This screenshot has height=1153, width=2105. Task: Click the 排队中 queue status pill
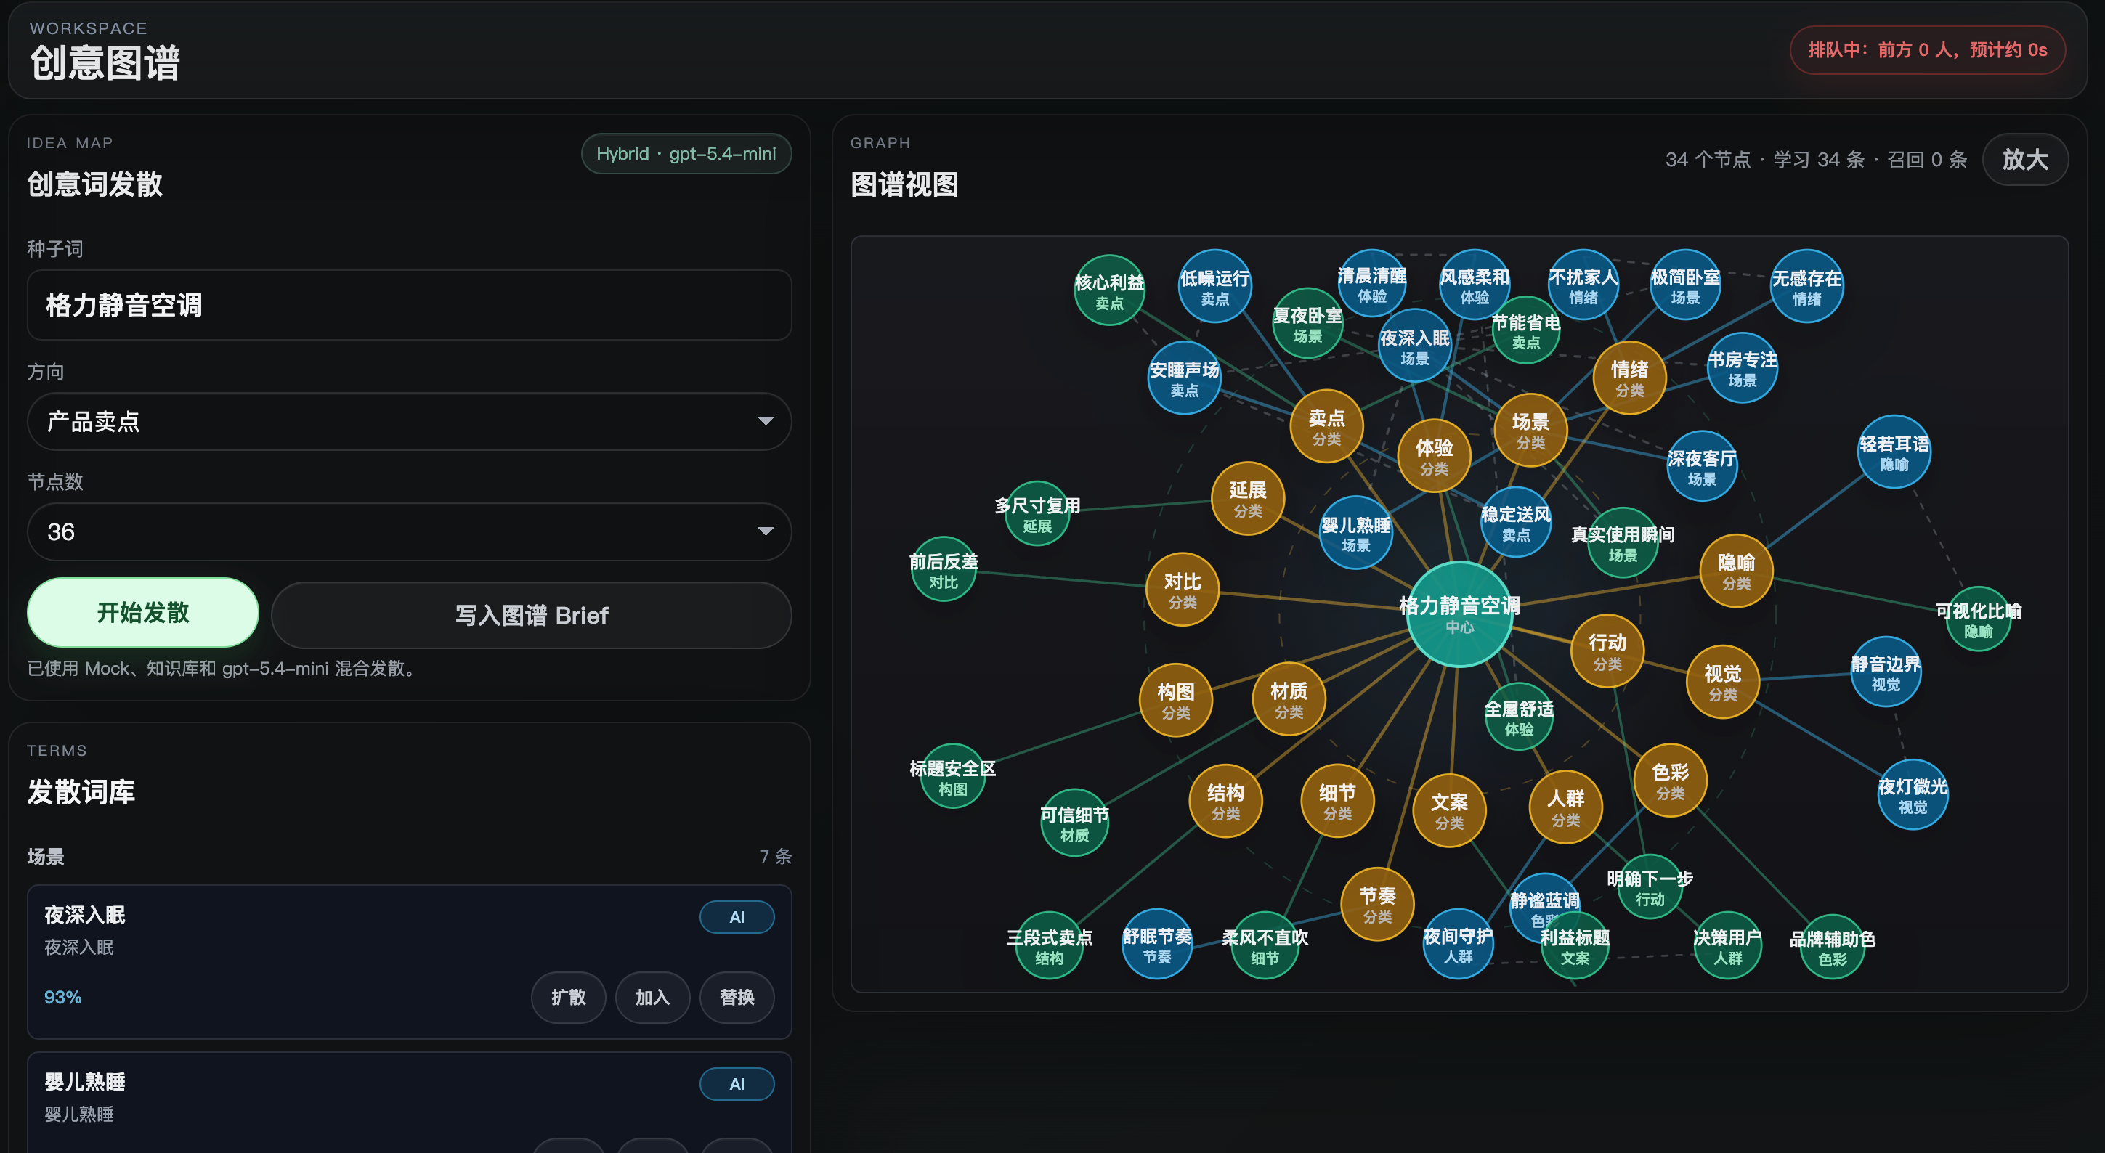(1927, 50)
